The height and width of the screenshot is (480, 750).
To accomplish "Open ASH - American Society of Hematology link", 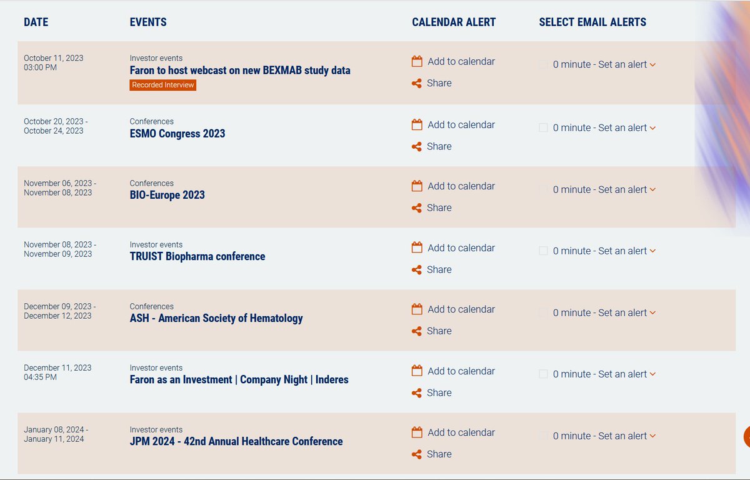I will (216, 318).
